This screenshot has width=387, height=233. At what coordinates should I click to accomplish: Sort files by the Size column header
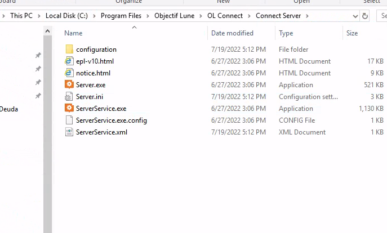[x=352, y=33]
